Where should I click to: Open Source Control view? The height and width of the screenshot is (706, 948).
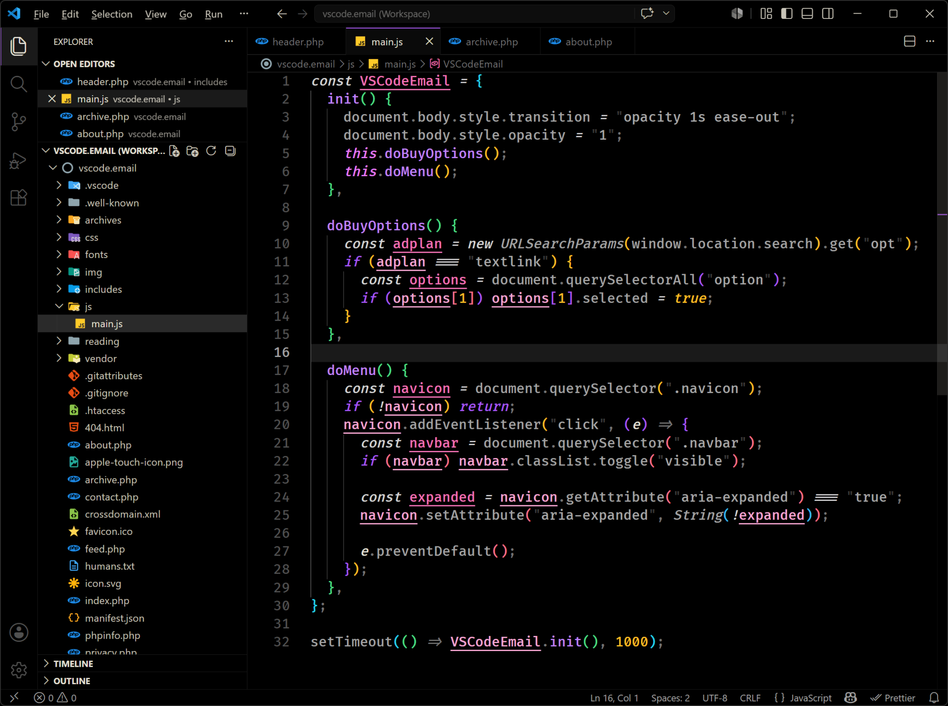pyautogui.click(x=18, y=122)
